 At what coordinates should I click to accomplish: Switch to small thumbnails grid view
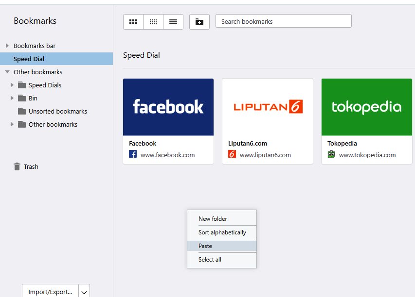tap(153, 22)
